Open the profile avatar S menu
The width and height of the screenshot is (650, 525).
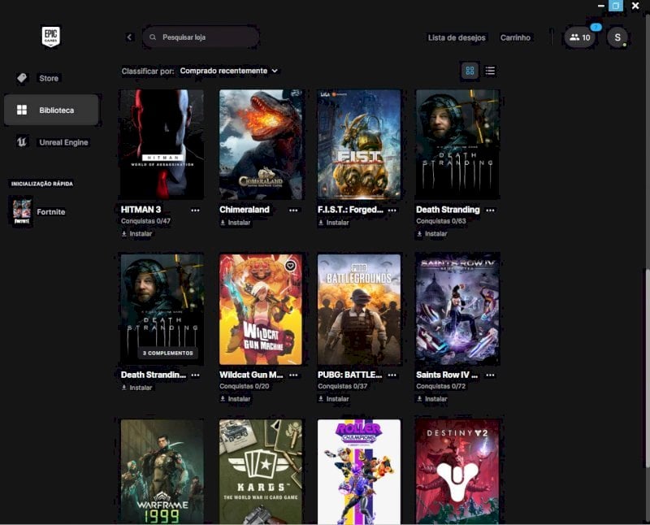pos(617,37)
